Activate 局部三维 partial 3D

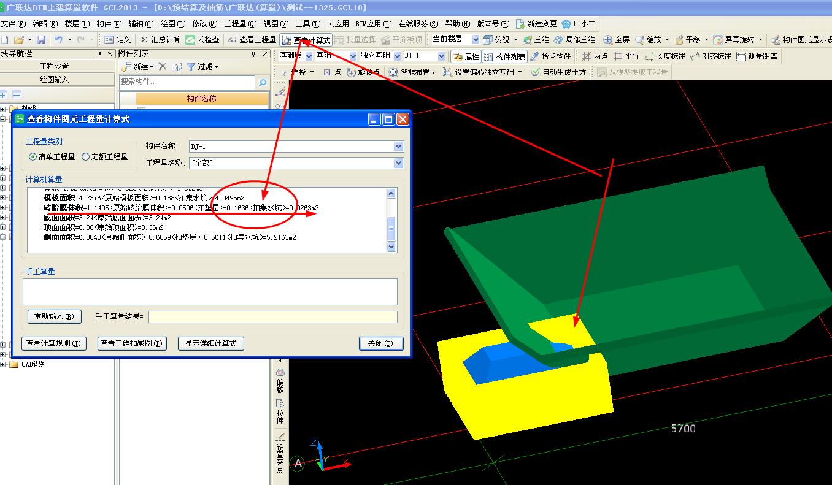574,39
